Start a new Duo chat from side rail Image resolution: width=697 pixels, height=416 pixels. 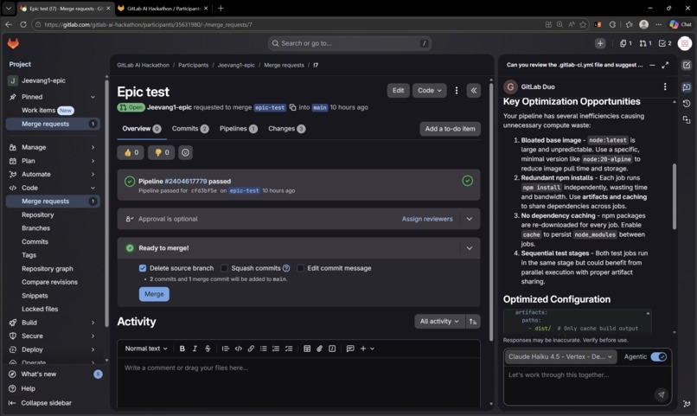(x=687, y=65)
